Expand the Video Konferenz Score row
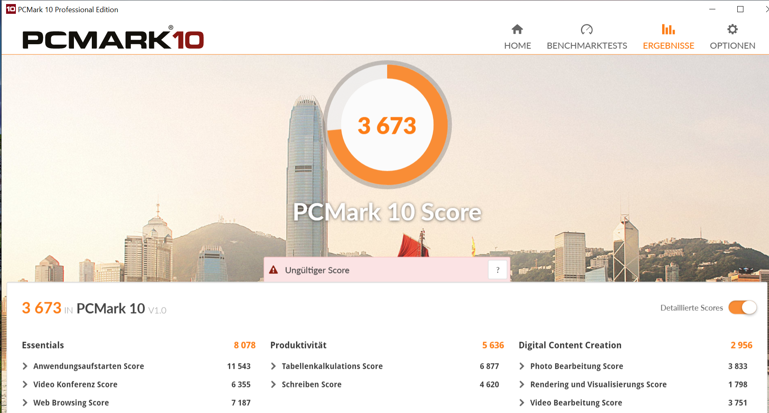Viewport: 769px width, 413px height. [25, 385]
